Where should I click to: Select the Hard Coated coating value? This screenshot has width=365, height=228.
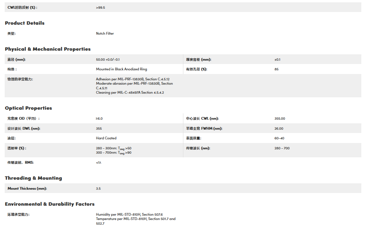[106, 138]
